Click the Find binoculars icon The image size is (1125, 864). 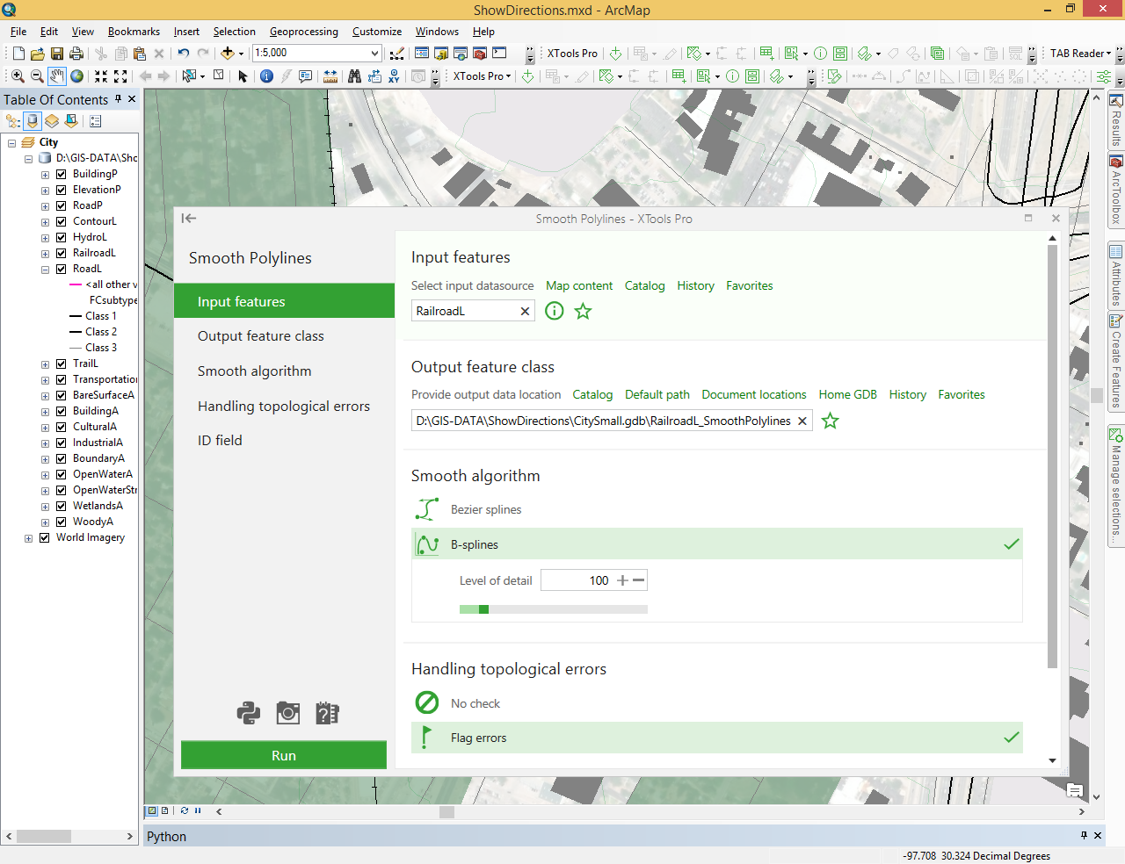tap(354, 76)
